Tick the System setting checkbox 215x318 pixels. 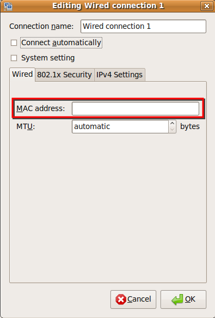click(x=14, y=58)
